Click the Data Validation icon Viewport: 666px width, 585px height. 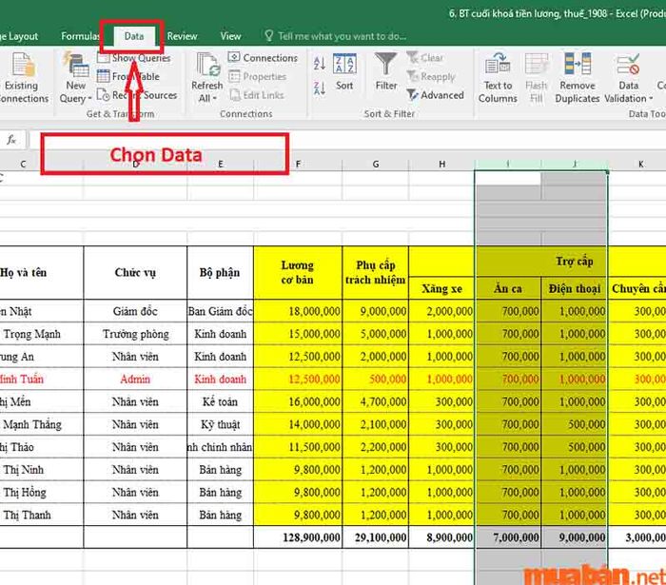[x=628, y=65]
